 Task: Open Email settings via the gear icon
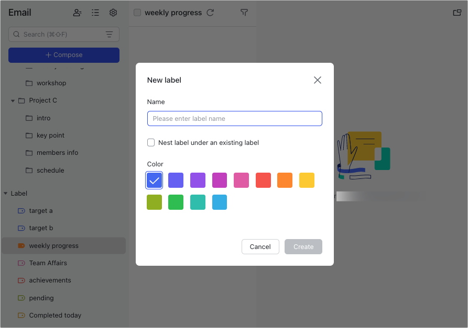point(113,13)
